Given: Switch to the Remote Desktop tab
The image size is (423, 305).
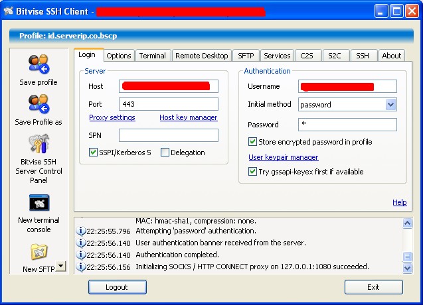Looking at the screenshot, I should [x=202, y=56].
